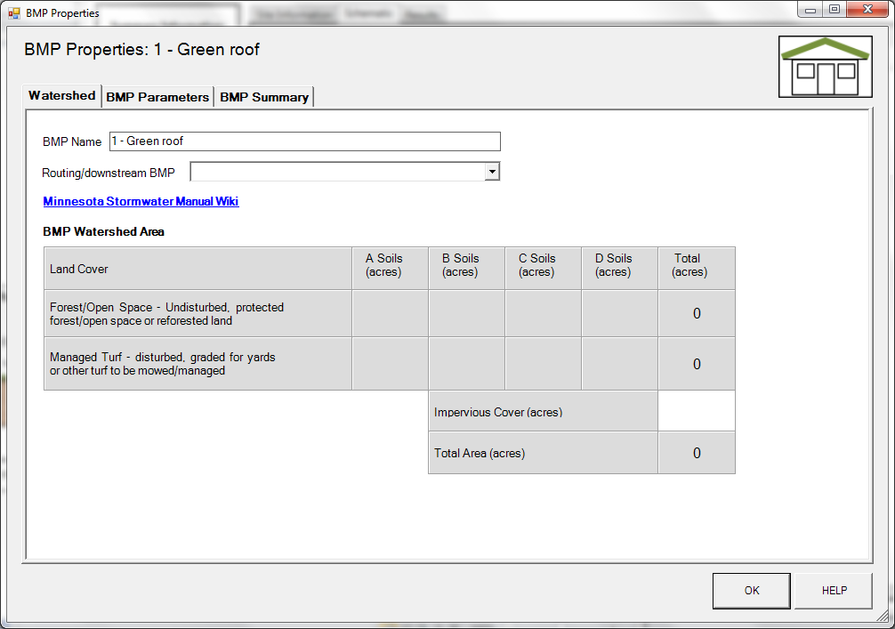Open the Minnesota Stormwater Manual Wiki link
895x629 pixels.
coord(141,201)
